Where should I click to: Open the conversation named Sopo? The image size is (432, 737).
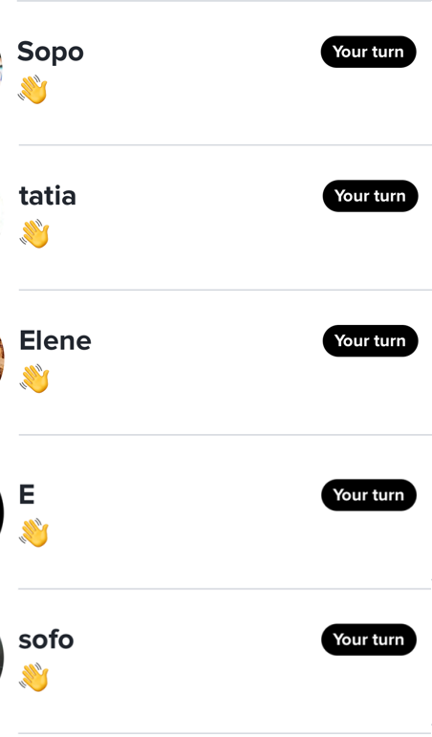pos(216,73)
